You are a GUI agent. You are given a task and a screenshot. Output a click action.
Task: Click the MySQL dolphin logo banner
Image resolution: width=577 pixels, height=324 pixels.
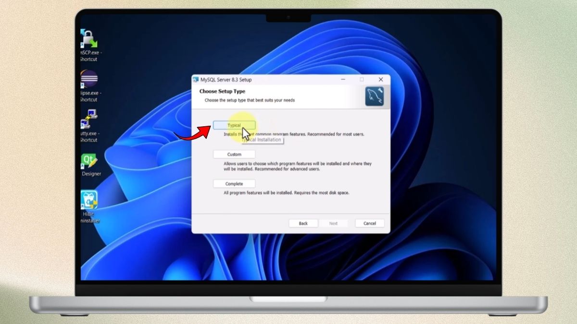[375, 96]
